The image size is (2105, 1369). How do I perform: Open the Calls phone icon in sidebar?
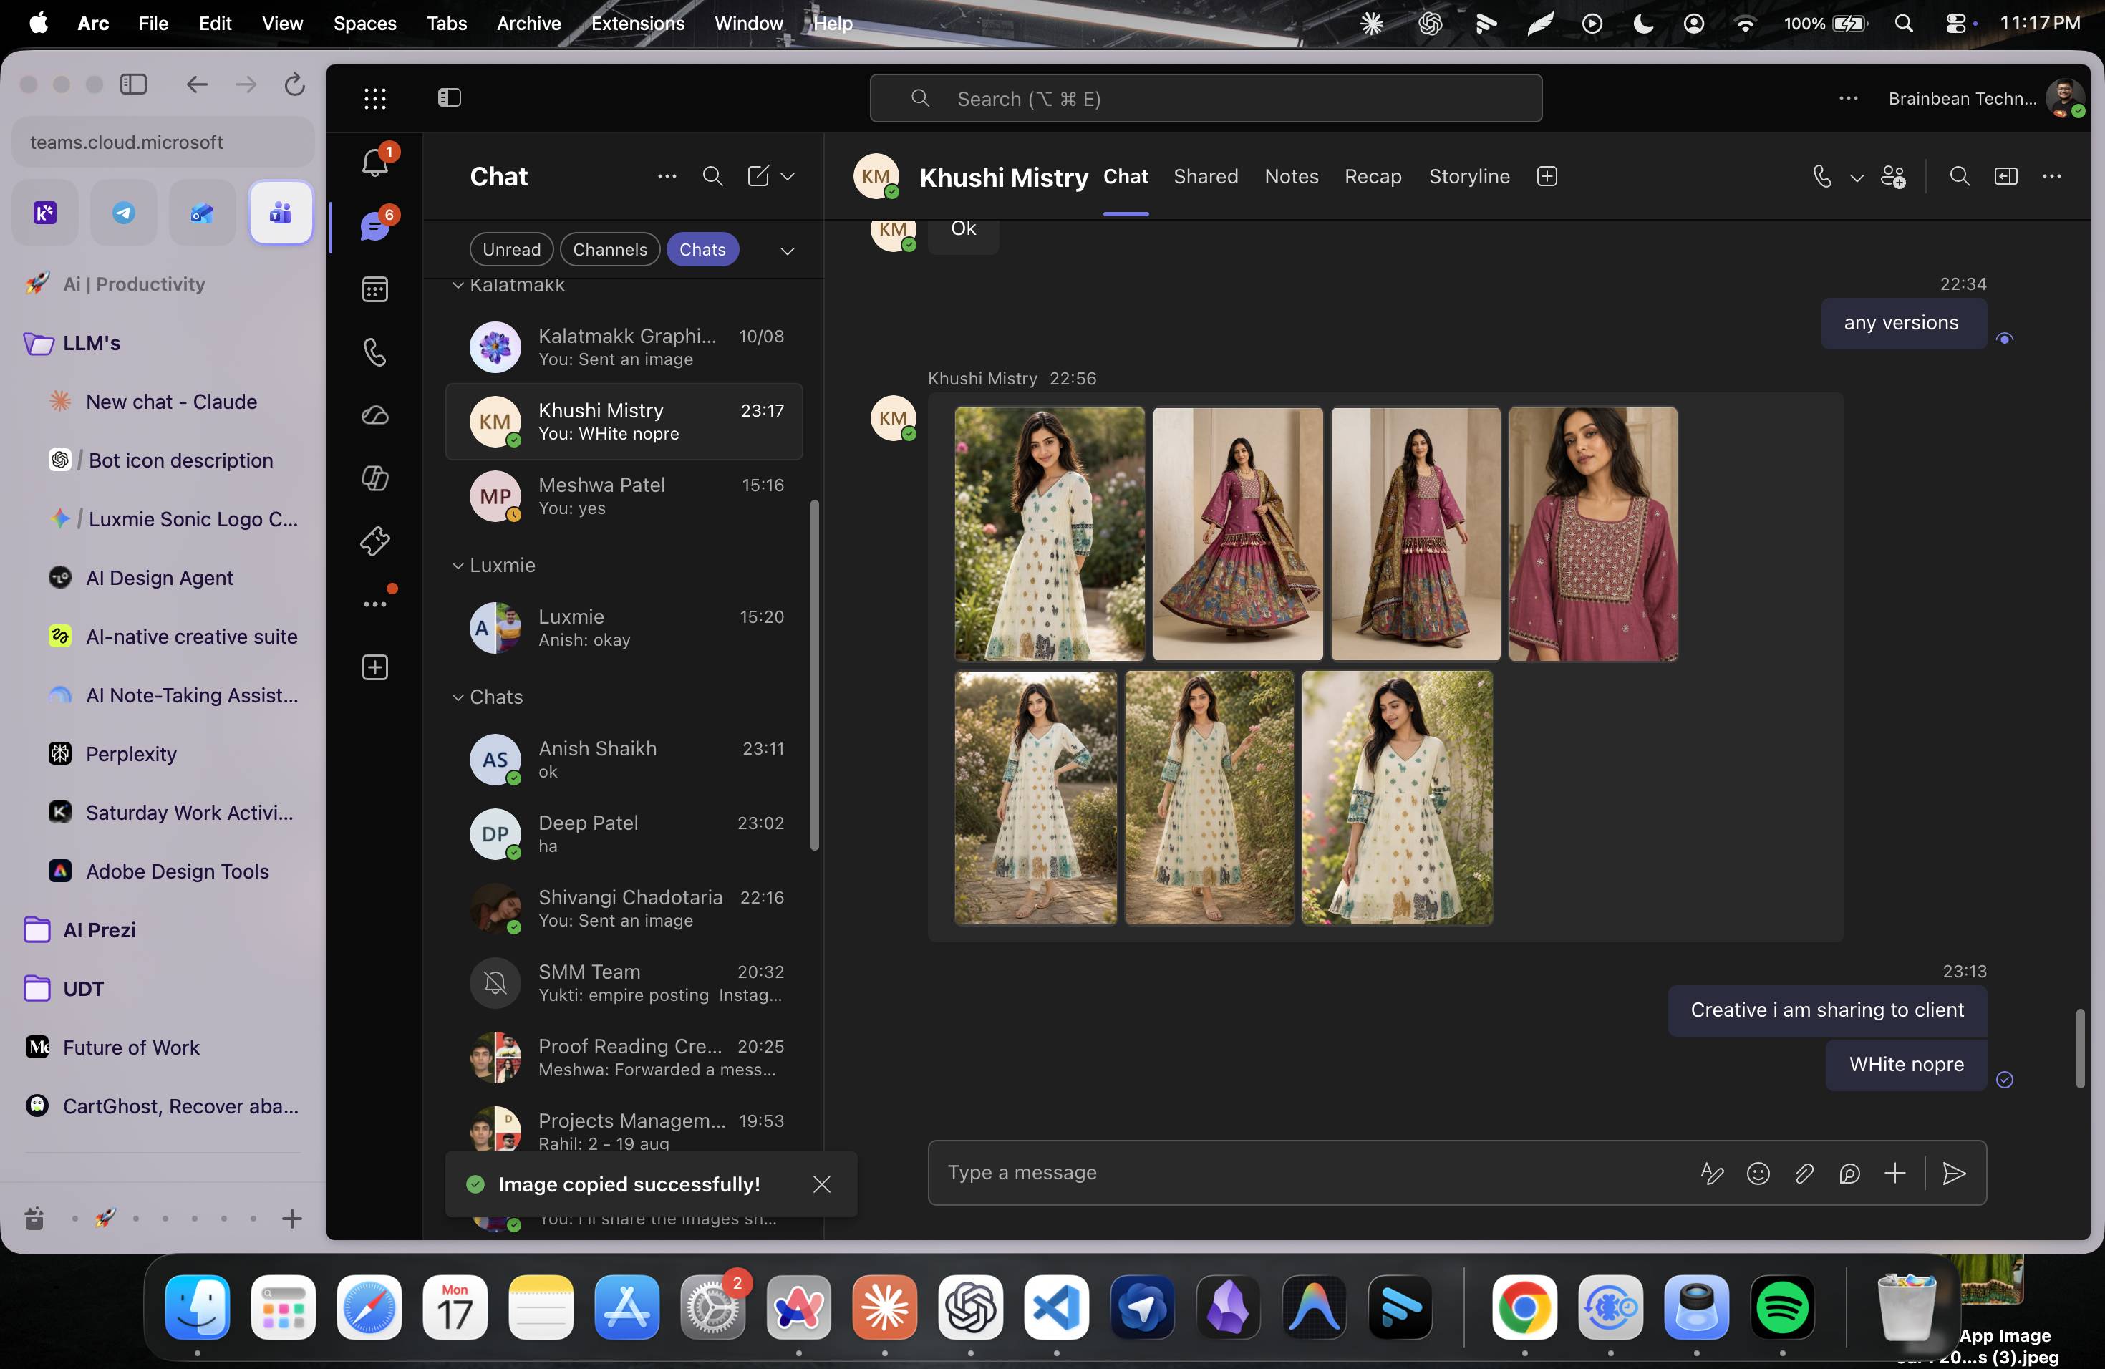pyautogui.click(x=375, y=352)
